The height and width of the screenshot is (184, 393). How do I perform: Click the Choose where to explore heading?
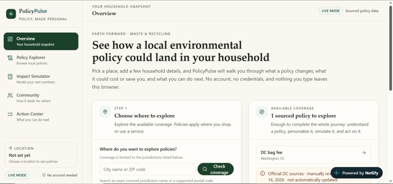click(145, 116)
